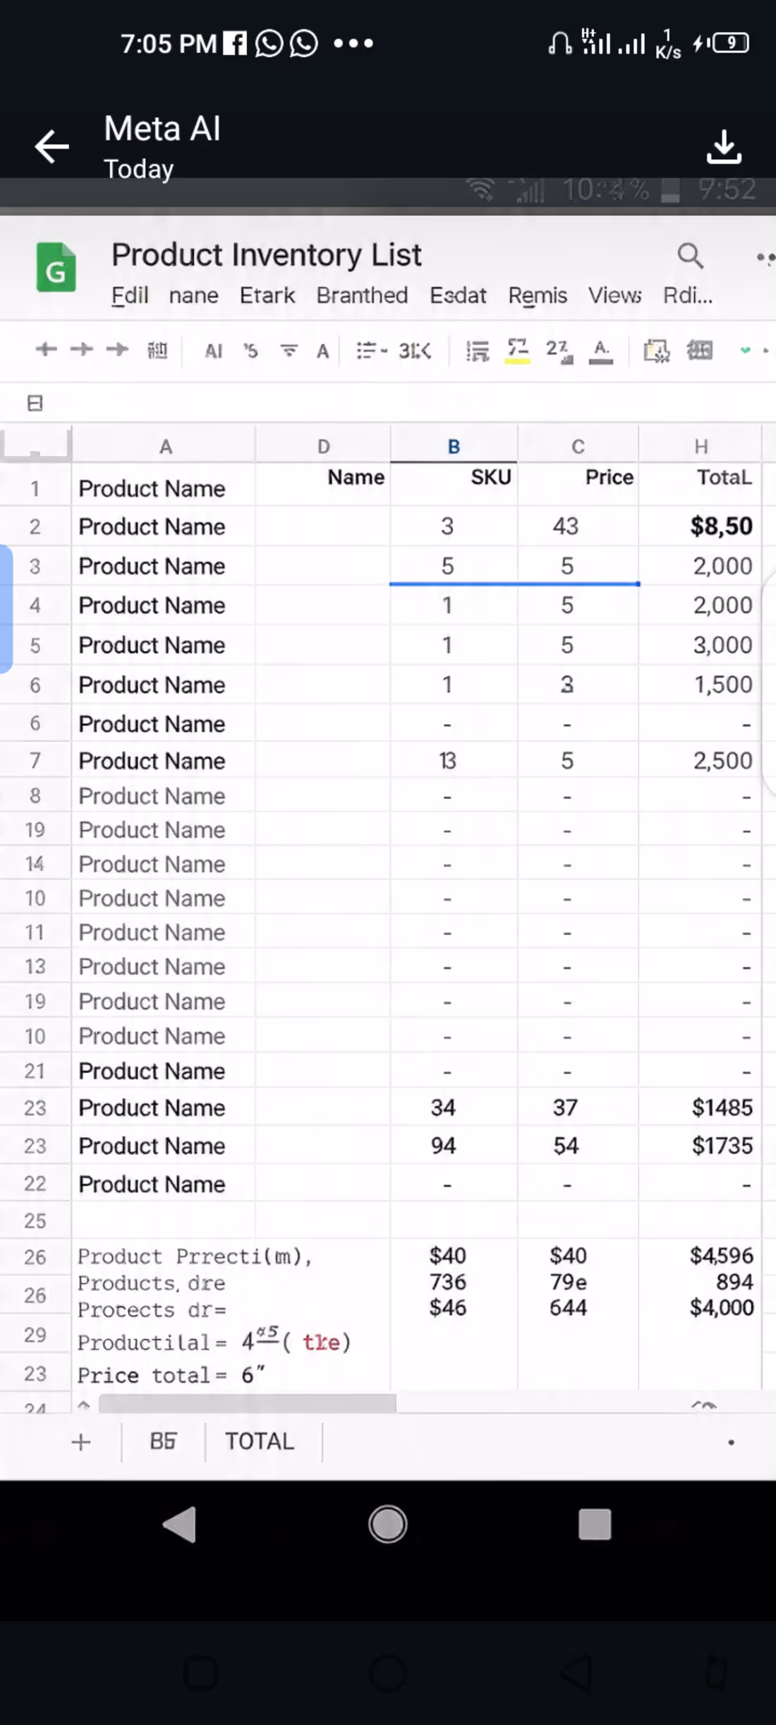This screenshot has width=776, height=1725.
Task: Switch to the TOTAL sheet tab
Action: click(x=260, y=1441)
